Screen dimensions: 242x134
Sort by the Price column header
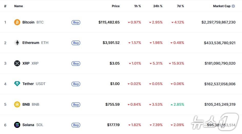click(x=116, y=6)
